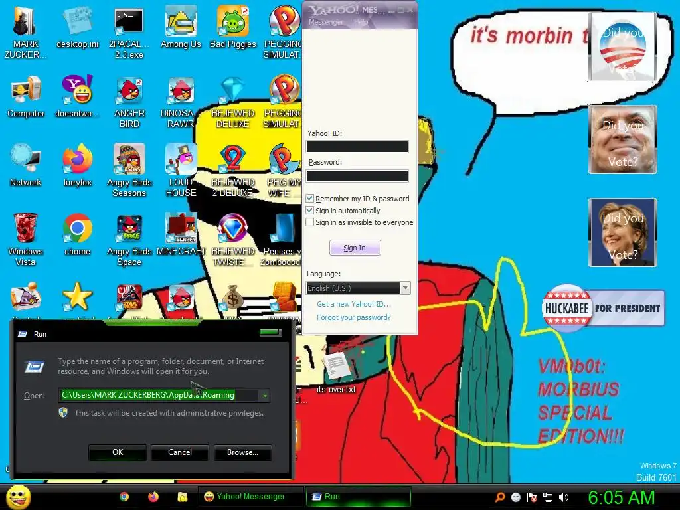Launch Bad Piggies shortcut
680x510 pixels.
point(233,27)
